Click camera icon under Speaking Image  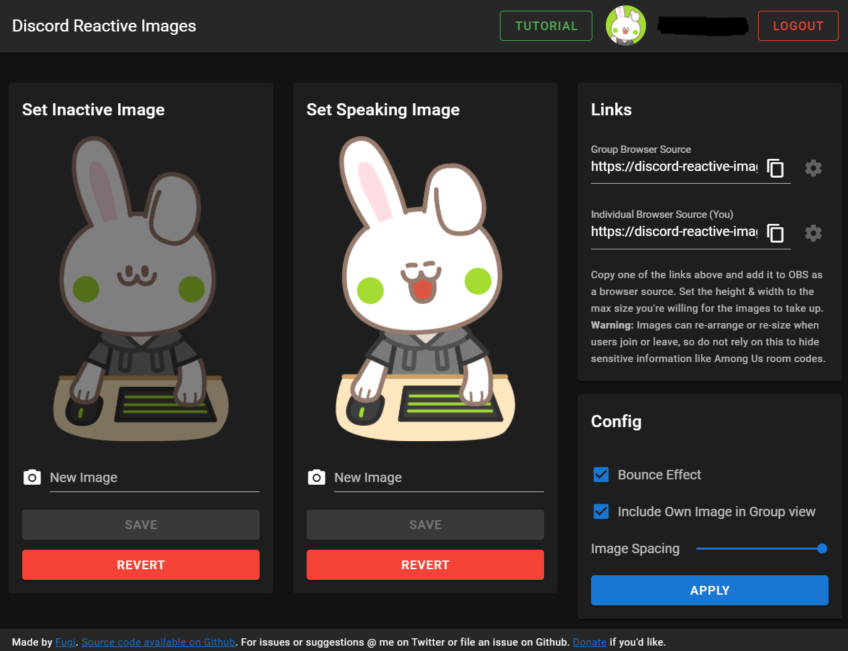click(x=317, y=477)
